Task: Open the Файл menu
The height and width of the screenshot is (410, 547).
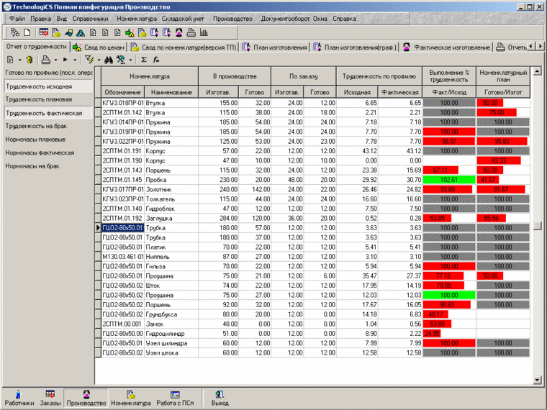Action: 17,19
